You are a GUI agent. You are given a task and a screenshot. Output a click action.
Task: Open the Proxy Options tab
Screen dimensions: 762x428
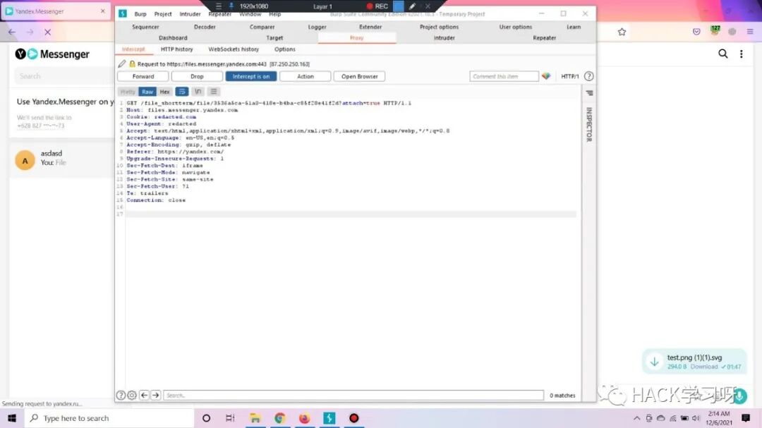[285, 49]
